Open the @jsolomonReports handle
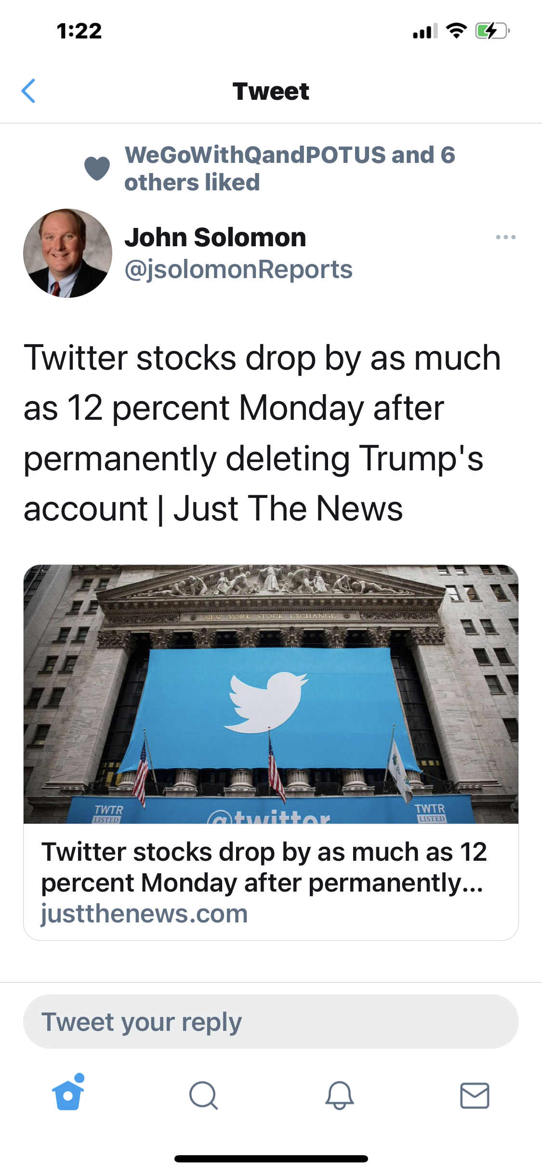Viewport: 542px width, 1174px height. (238, 269)
